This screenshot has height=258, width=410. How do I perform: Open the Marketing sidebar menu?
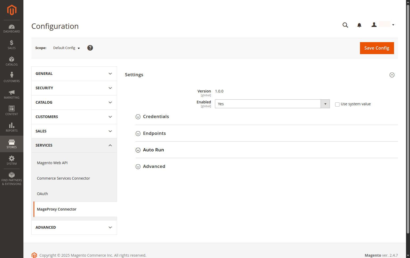coord(12,94)
